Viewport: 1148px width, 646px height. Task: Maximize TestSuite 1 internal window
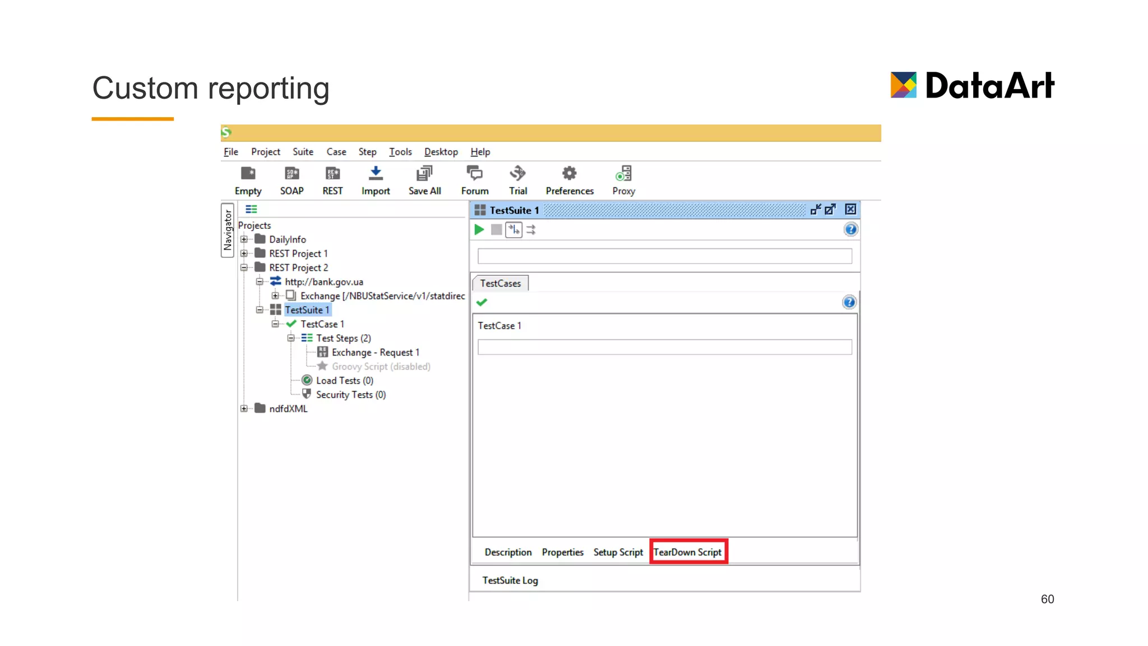(x=830, y=209)
